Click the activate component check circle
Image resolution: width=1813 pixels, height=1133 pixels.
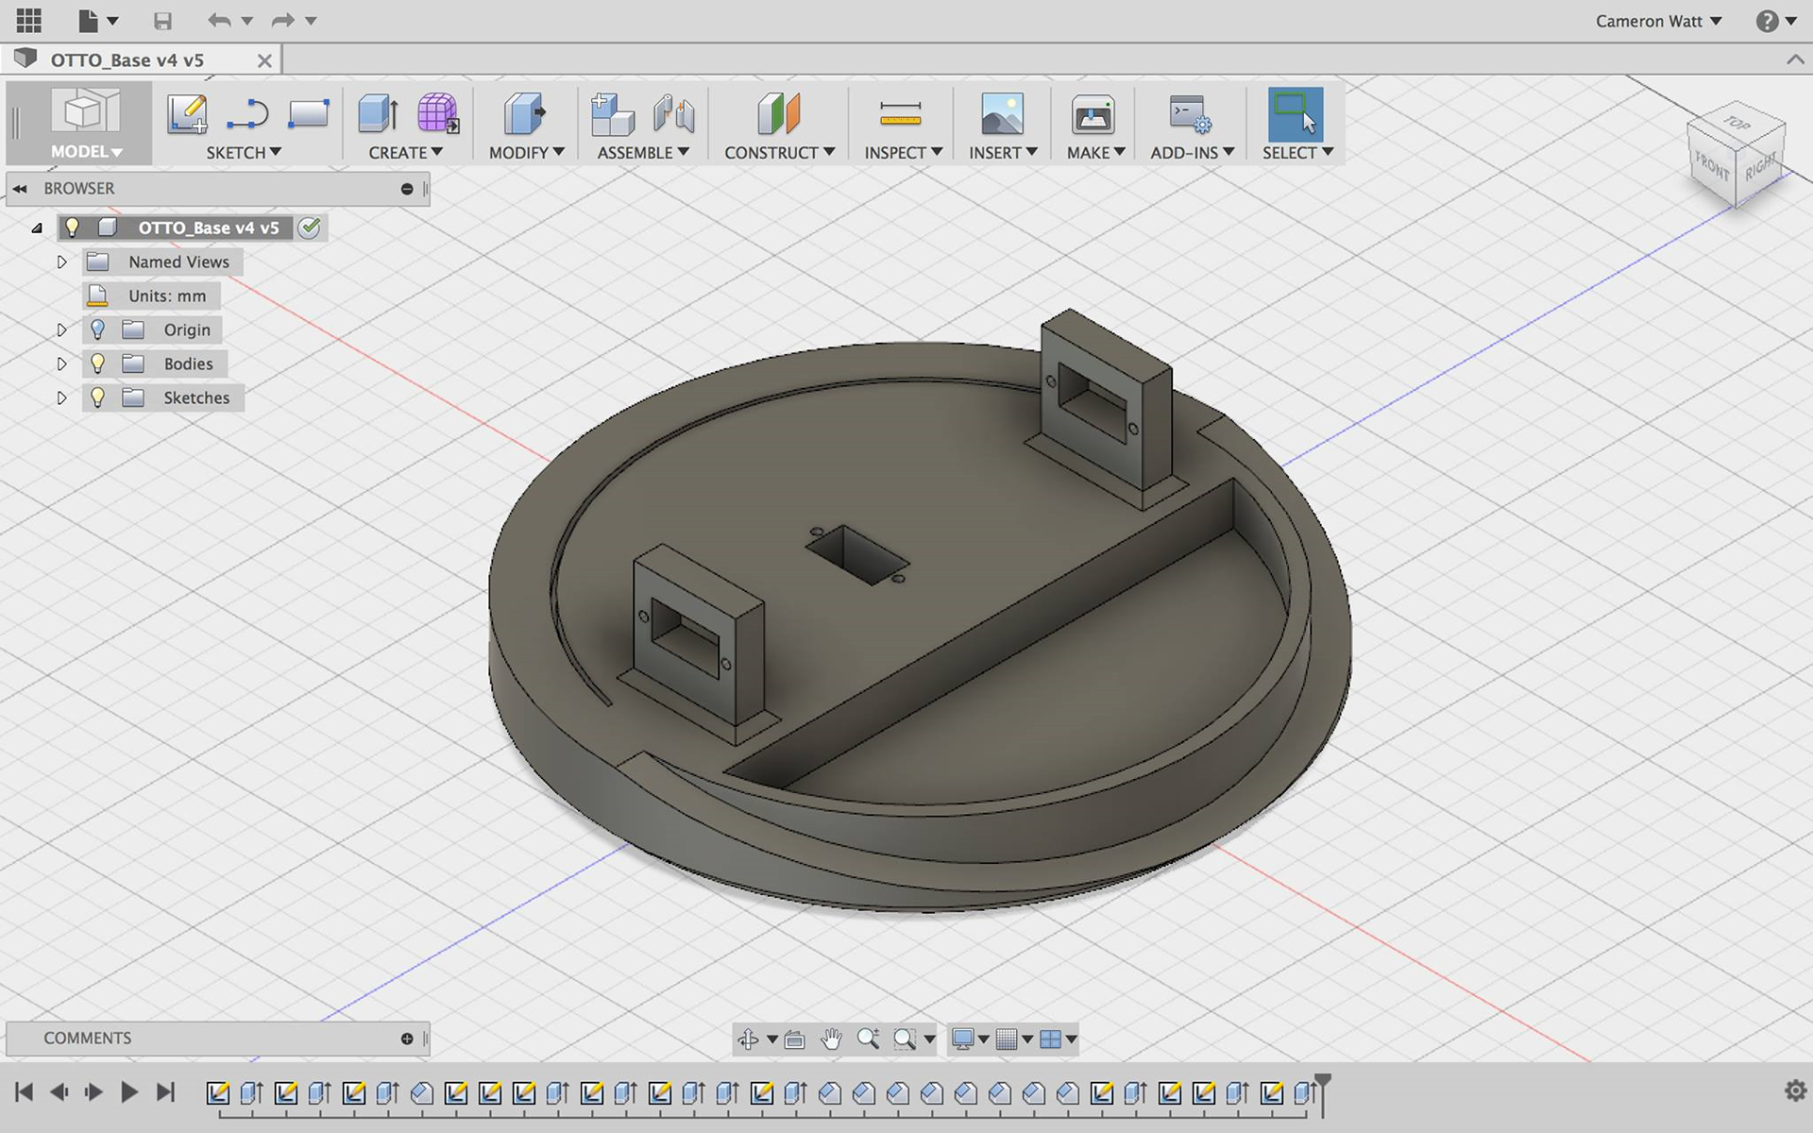click(x=310, y=228)
